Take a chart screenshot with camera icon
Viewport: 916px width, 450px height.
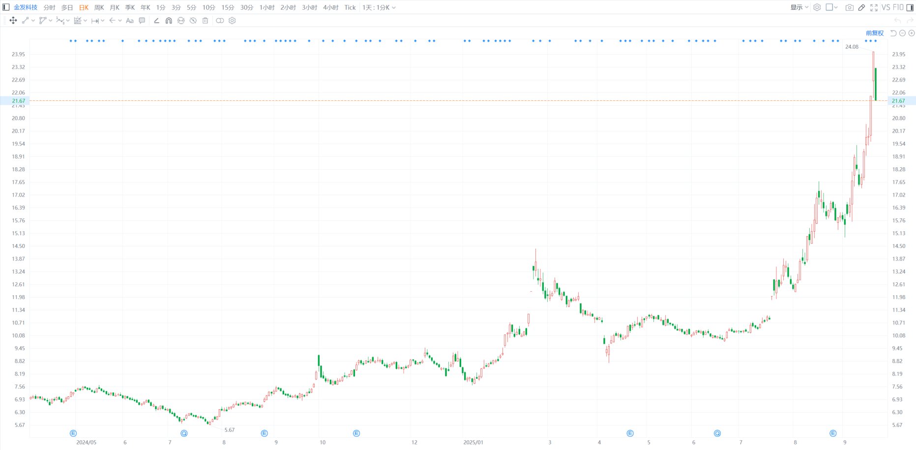click(x=849, y=7)
